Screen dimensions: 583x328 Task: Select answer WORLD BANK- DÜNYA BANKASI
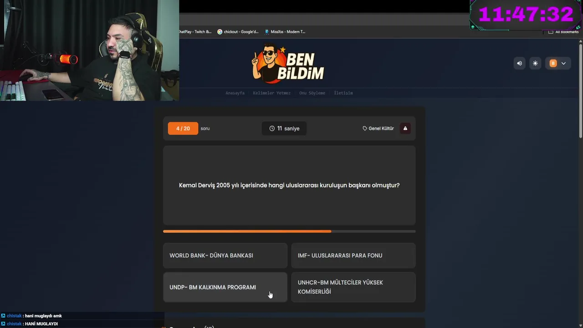225,256
